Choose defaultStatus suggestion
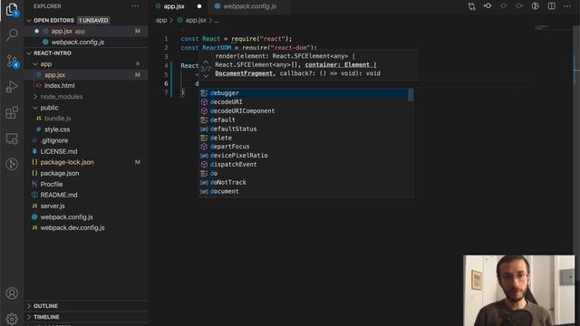 pyautogui.click(x=304, y=129)
